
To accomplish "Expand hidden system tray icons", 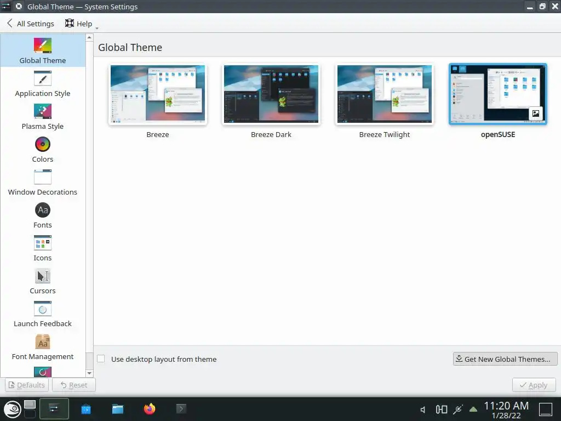I will [x=473, y=409].
